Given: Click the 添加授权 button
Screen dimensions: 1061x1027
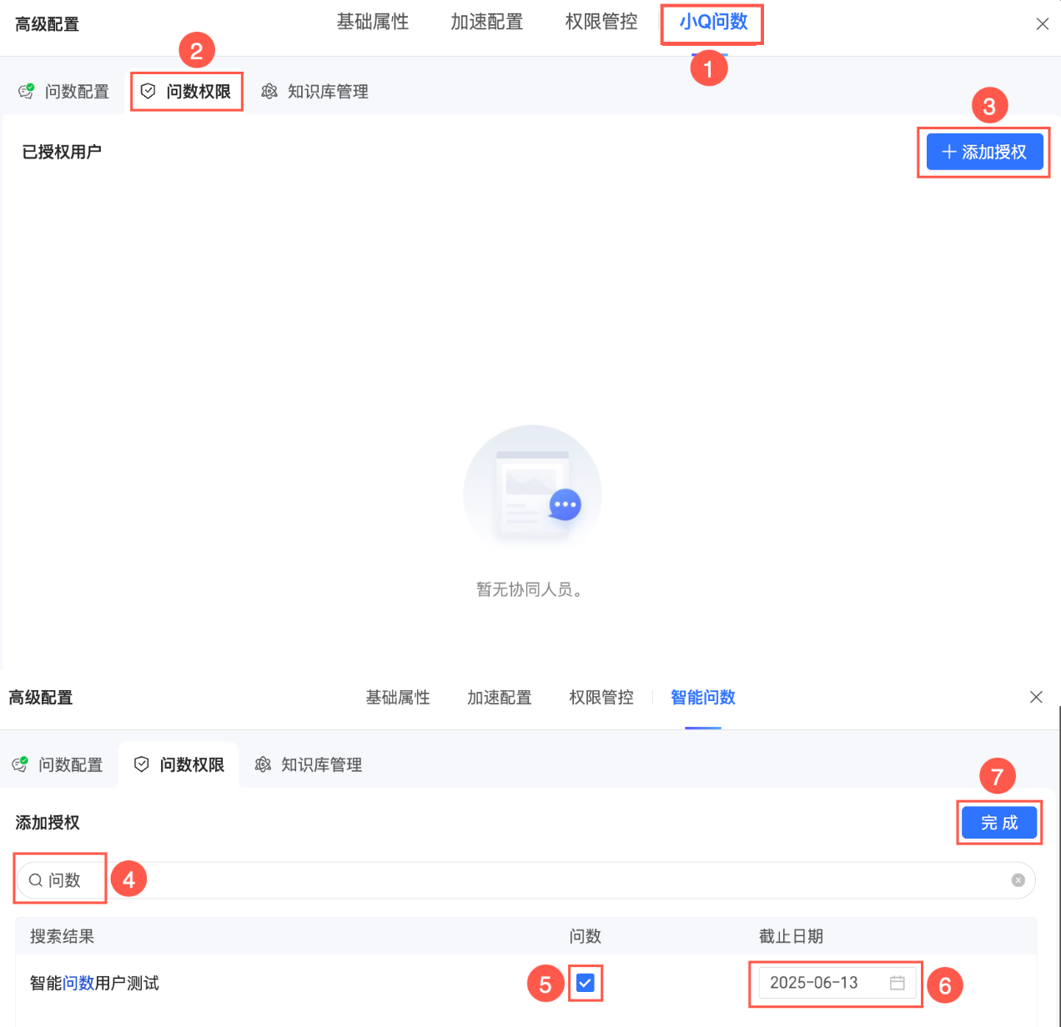Looking at the screenshot, I should click(984, 152).
